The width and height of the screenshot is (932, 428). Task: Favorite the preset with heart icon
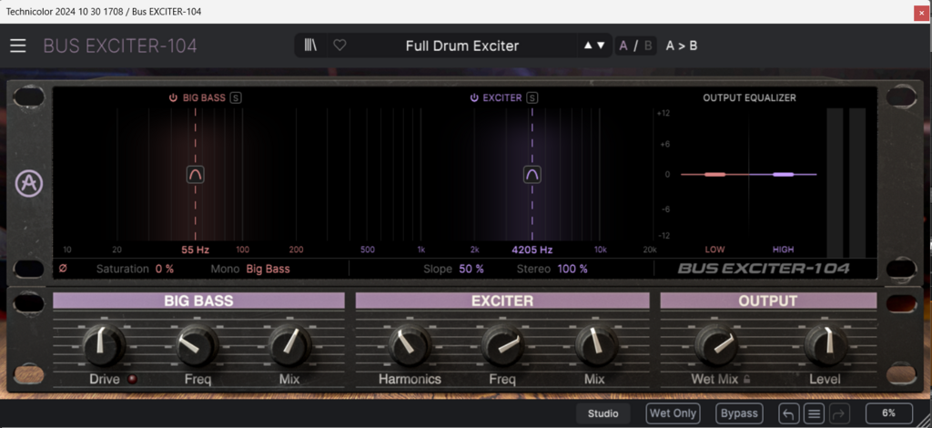point(339,46)
